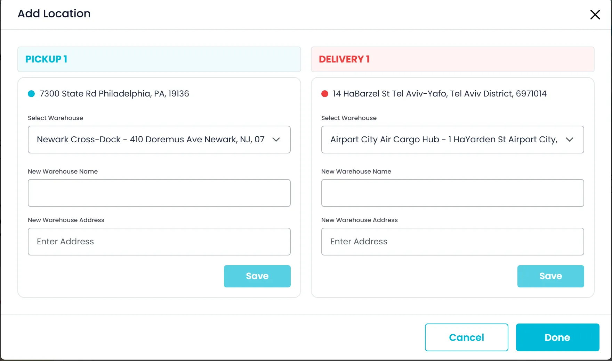Image resolution: width=612 pixels, height=361 pixels.
Task: Click the Pickup New Warehouse Name field
Action: tap(159, 193)
